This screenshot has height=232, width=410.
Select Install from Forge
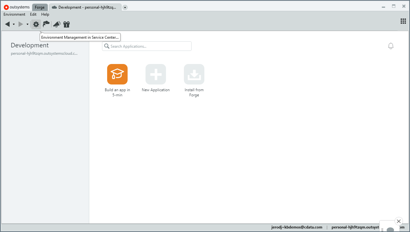[x=194, y=74]
